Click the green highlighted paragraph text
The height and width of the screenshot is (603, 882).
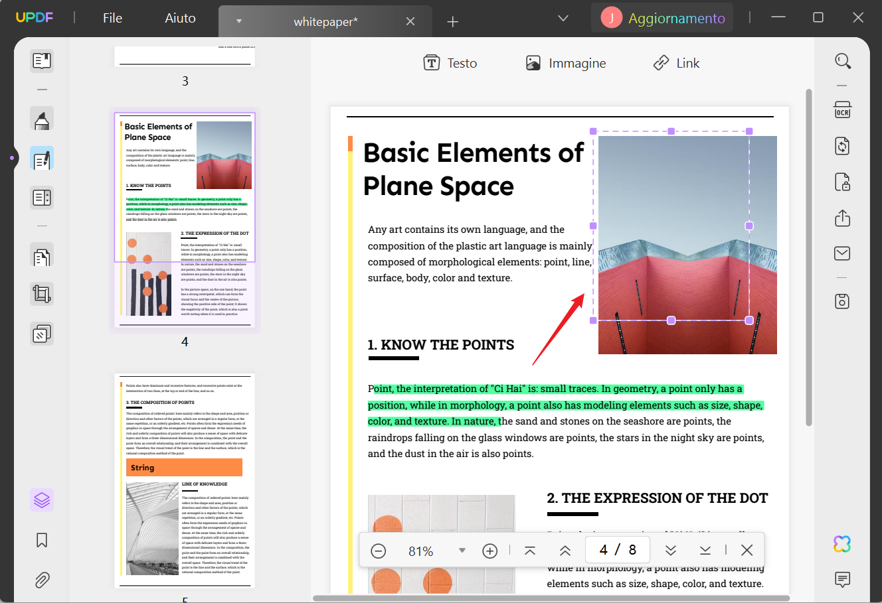tap(565, 405)
